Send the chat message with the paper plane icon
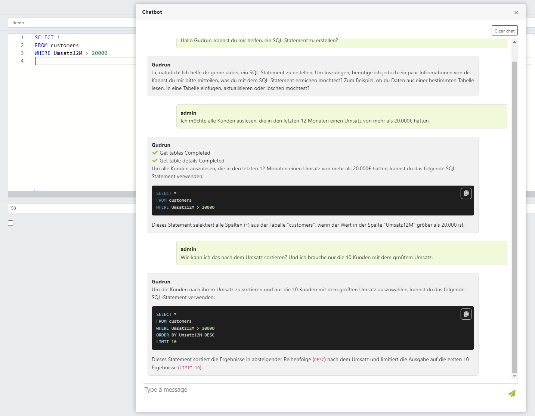The width and height of the screenshot is (535, 416). tap(511, 393)
